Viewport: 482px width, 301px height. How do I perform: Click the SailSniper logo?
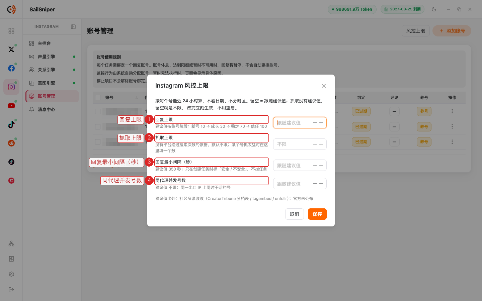[x=11, y=9]
